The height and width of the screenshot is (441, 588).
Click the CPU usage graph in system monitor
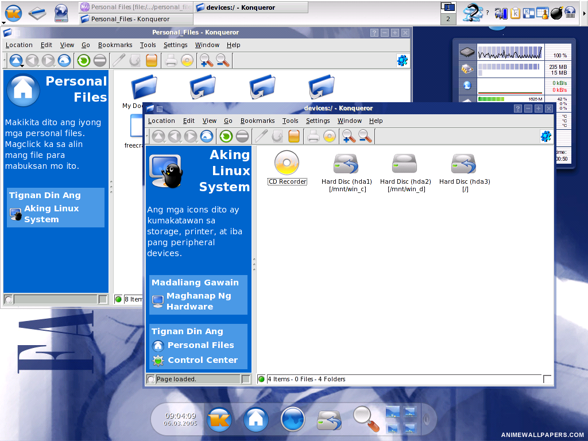click(x=510, y=52)
